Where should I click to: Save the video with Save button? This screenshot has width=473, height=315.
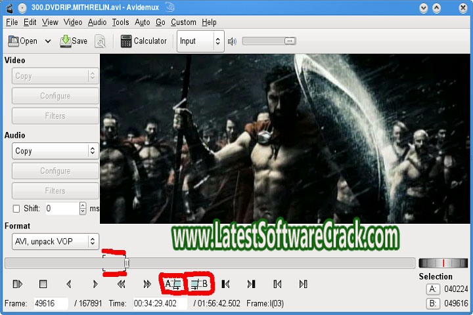[74, 41]
